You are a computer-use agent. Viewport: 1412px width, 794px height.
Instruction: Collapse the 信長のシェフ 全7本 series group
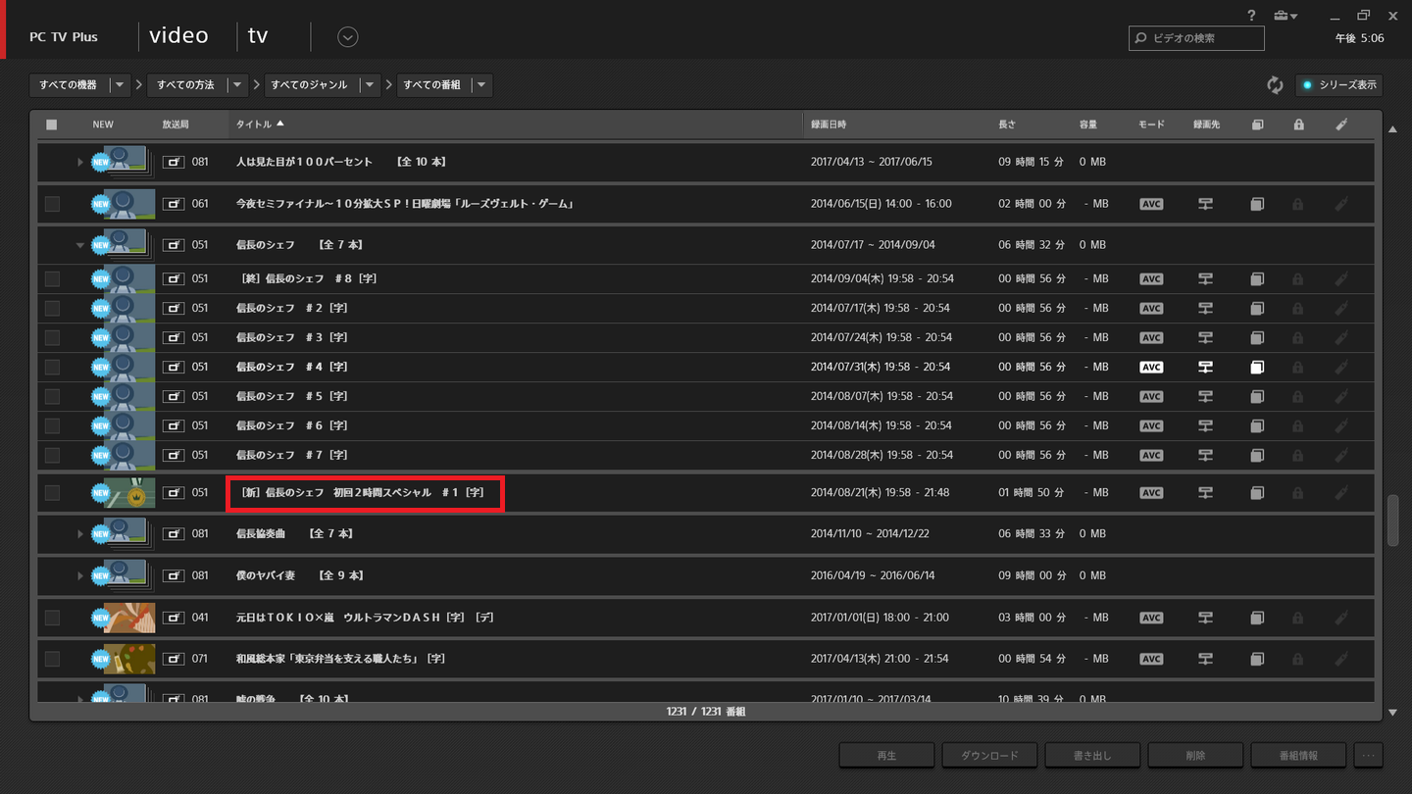coord(80,244)
